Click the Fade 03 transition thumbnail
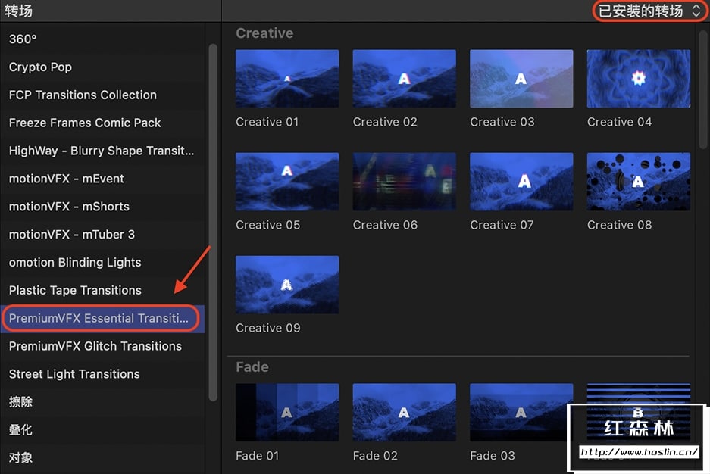The image size is (710, 474). pyautogui.click(x=521, y=412)
